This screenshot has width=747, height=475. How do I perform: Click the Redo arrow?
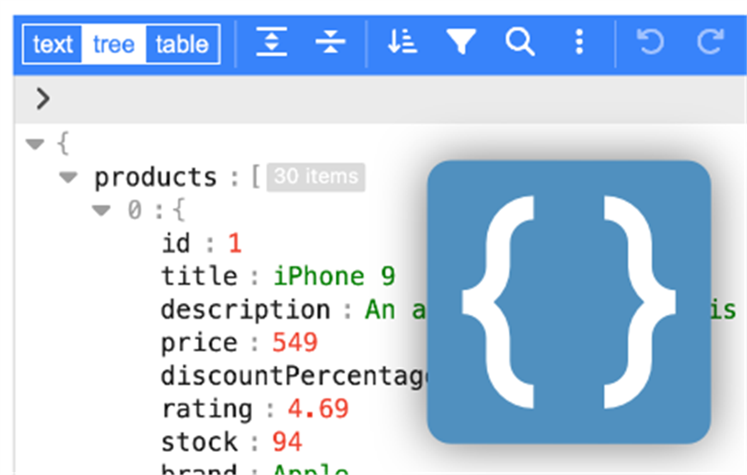pos(709,43)
